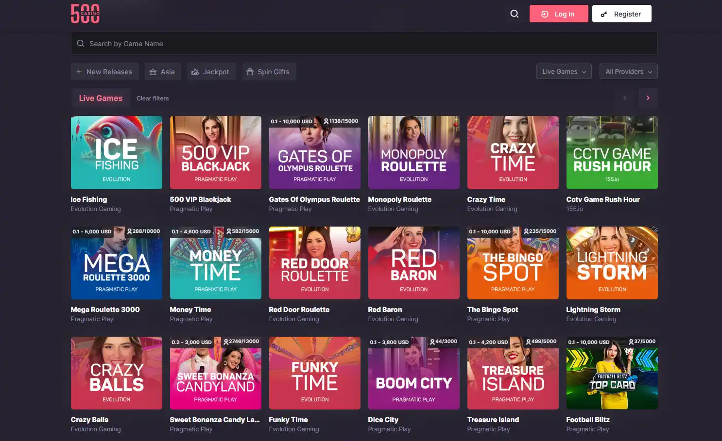The height and width of the screenshot is (441, 722).
Task: Click the 'Lightning Storm' title text
Action: point(593,310)
